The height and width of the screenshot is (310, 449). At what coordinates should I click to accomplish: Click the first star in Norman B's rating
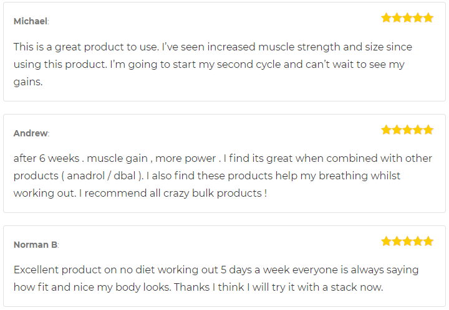pos(386,241)
